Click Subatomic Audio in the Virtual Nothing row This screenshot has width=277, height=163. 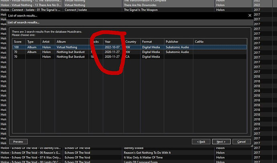click(177, 47)
